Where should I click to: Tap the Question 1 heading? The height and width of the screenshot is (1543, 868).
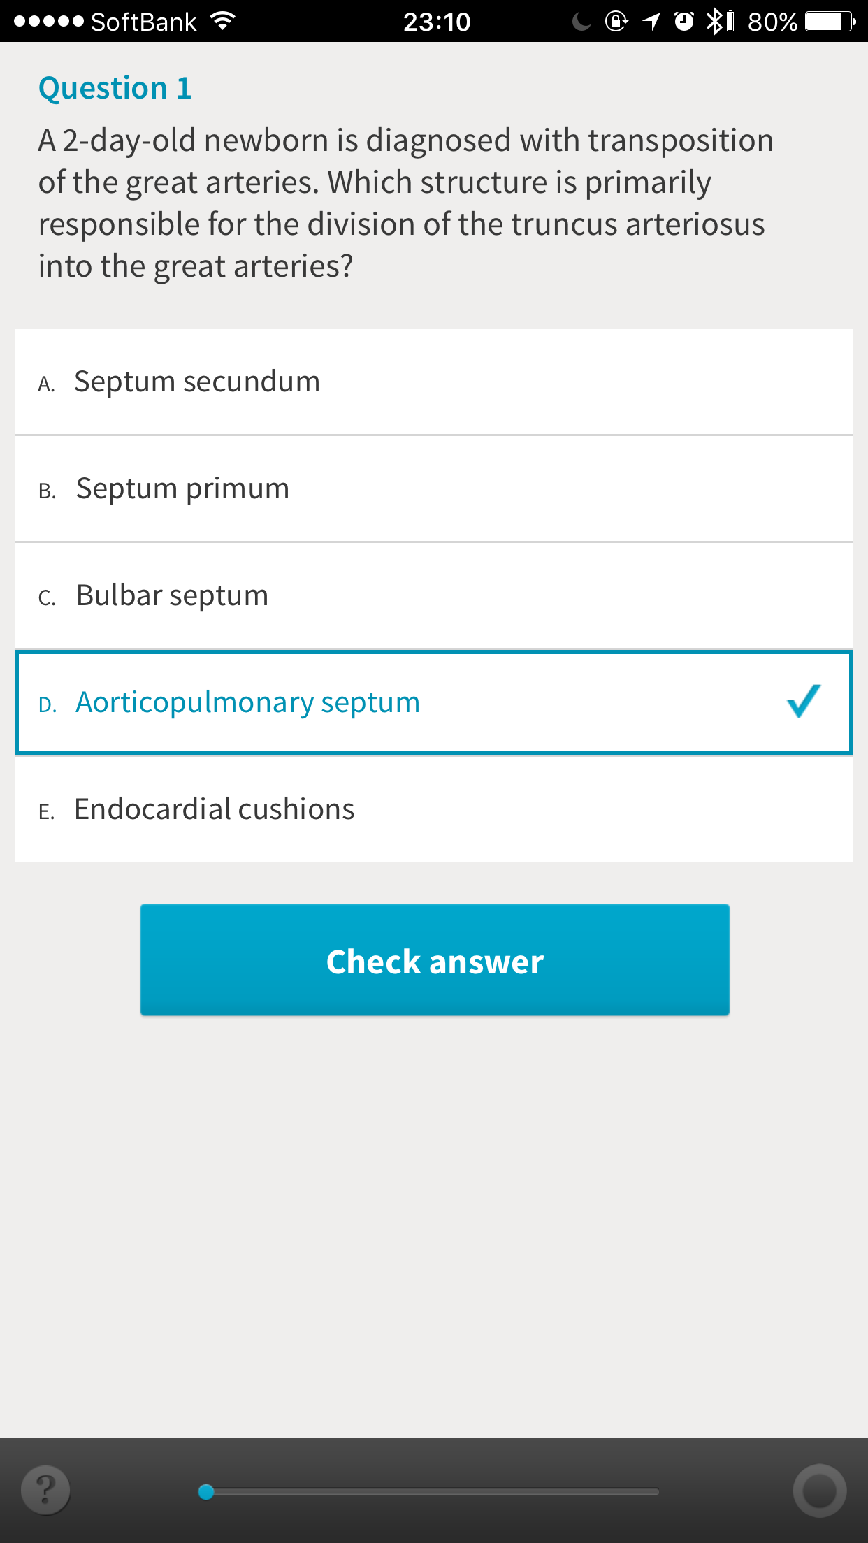click(x=115, y=88)
